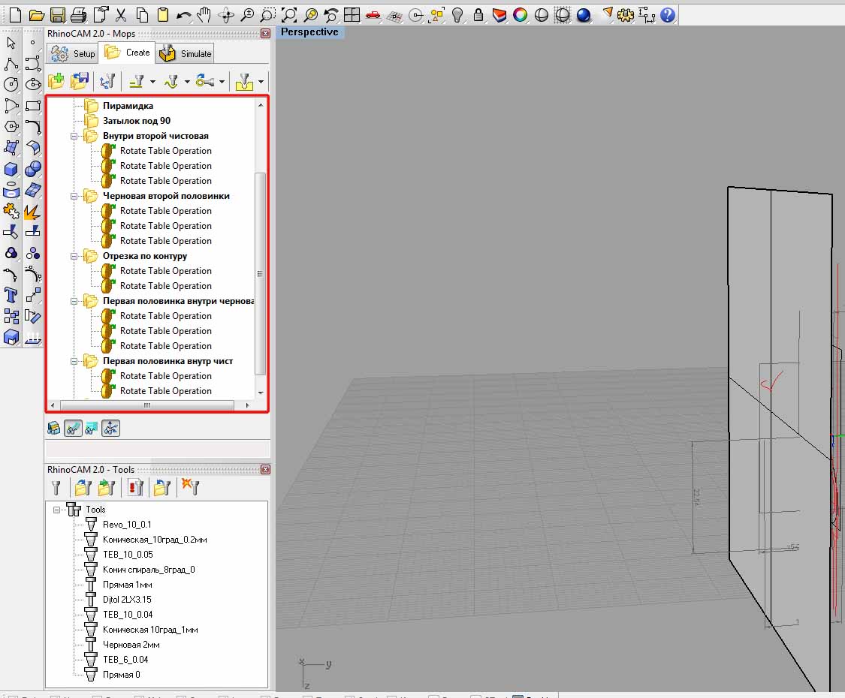Select the 'Пирамидка' folder in Mops tree
The width and height of the screenshot is (845, 698).
(128, 106)
